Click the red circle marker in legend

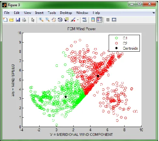[x=116, y=43]
